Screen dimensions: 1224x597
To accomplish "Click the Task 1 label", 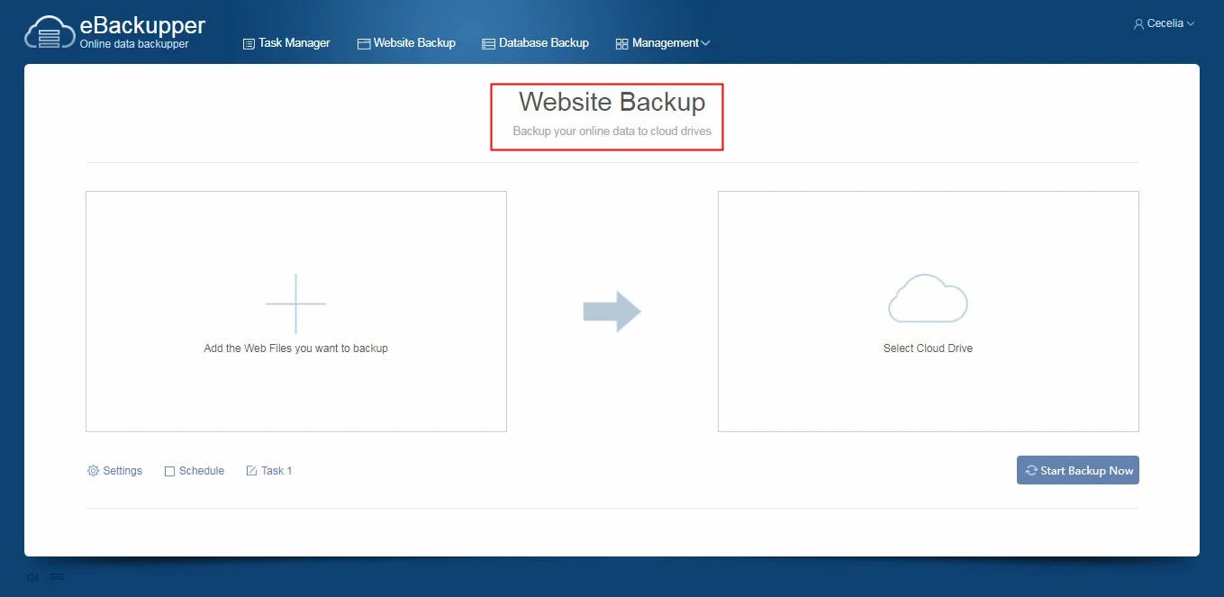I will [277, 470].
